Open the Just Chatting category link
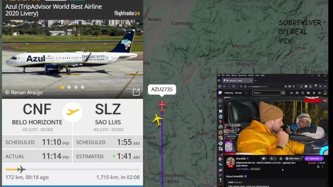The width and height of the screenshot is (333, 187). [242, 169]
